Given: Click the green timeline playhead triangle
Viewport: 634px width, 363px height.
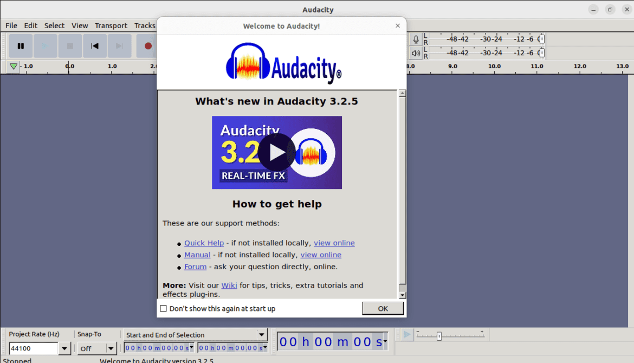Looking at the screenshot, I should coord(13,66).
